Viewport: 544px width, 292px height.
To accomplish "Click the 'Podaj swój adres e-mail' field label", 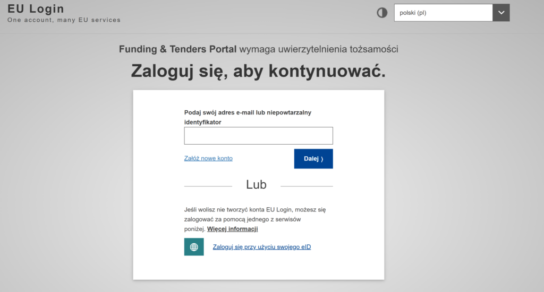I will pyautogui.click(x=248, y=117).
